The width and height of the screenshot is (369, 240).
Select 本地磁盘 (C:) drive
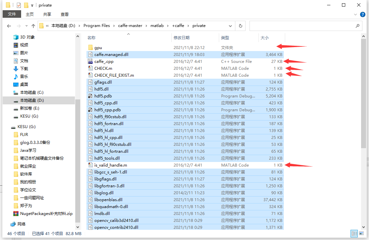[x=32, y=93]
